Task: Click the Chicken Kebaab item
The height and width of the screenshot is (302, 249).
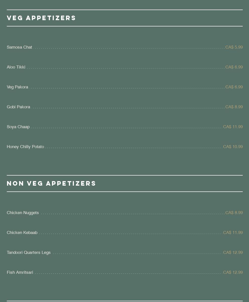Action: pyautogui.click(x=22, y=233)
